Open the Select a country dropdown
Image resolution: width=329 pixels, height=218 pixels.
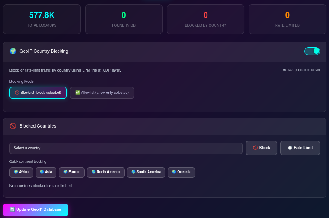(x=126, y=148)
